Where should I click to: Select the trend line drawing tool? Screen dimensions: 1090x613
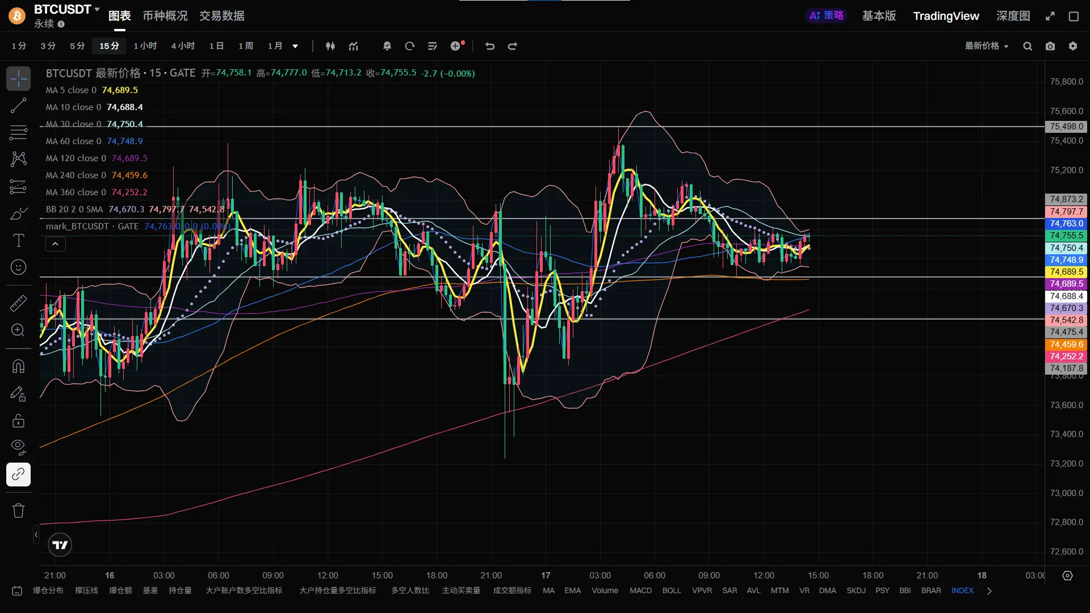tap(18, 106)
